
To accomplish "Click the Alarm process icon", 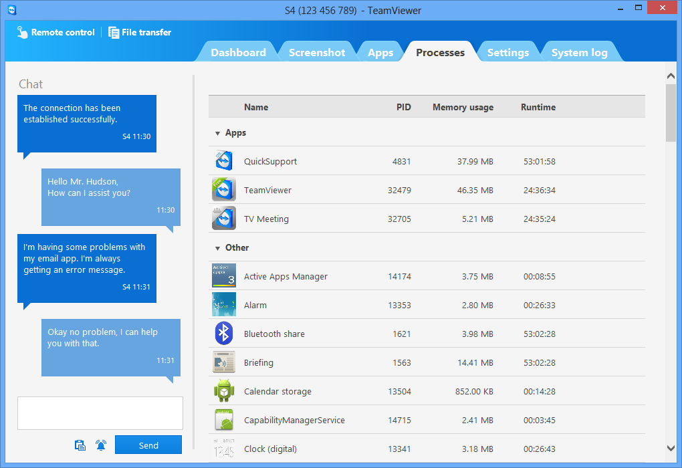I will (x=224, y=304).
